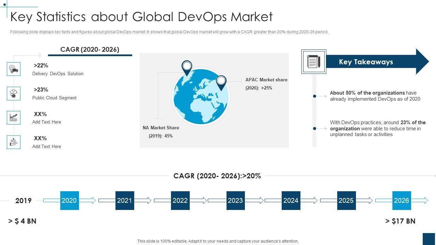Select the 2021 timeline box
This screenshot has width=436, height=245.
125,200
